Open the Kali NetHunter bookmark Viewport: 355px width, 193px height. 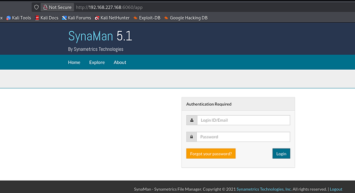click(x=112, y=18)
